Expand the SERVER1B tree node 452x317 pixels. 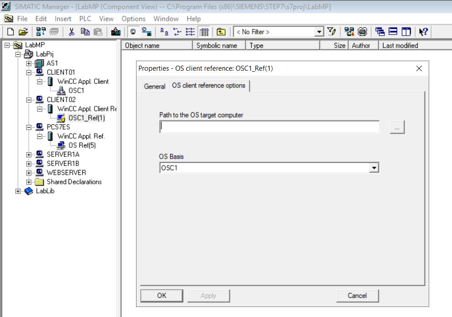(x=29, y=164)
